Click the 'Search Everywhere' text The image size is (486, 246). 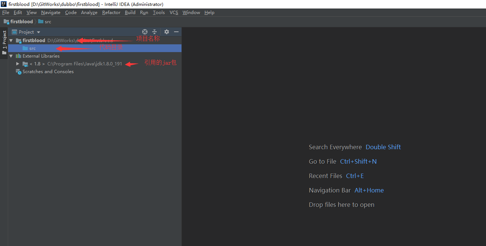pyautogui.click(x=335, y=147)
